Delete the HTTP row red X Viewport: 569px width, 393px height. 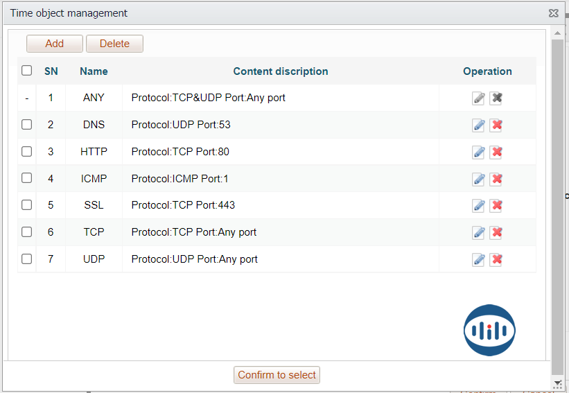click(496, 152)
